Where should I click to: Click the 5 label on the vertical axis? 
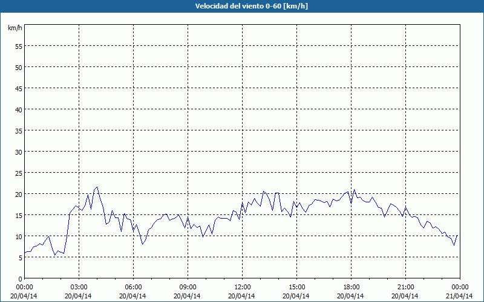[x=21, y=258]
